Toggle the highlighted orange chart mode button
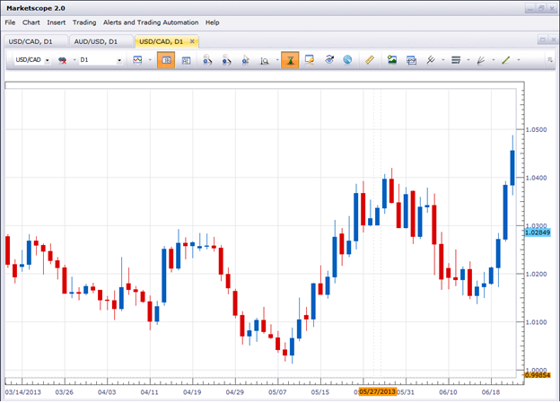The height and width of the screenshot is (403, 560). [x=165, y=60]
